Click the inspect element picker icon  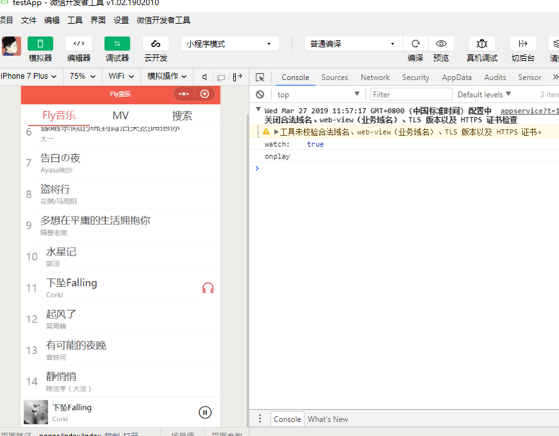[x=260, y=77]
